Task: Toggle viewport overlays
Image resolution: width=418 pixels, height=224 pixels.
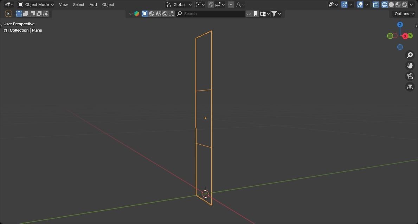Action: pos(360,5)
